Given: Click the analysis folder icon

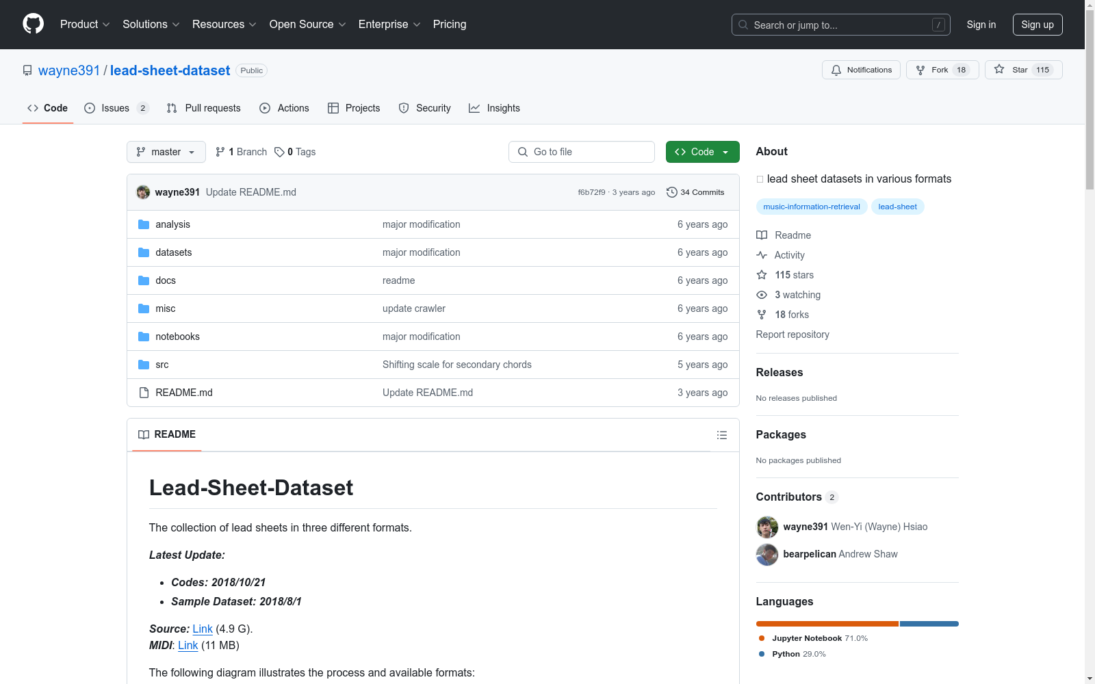Looking at the screenshot, I should point(144,224).
